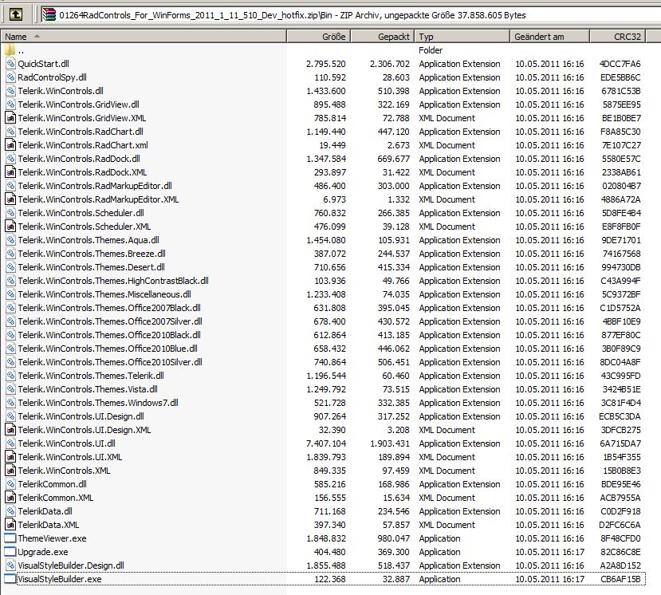Screen dimensions: 661x595
Task: Click the archive path address field
Action: point(350,15)
